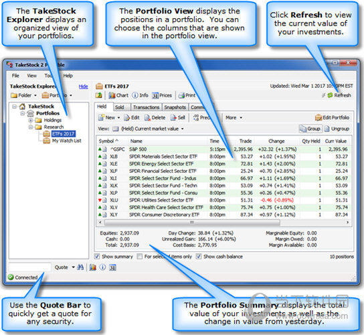Screen dimensions: 364x335
Task: Open the More dropdown menu
Action: (x=234, y=118)
